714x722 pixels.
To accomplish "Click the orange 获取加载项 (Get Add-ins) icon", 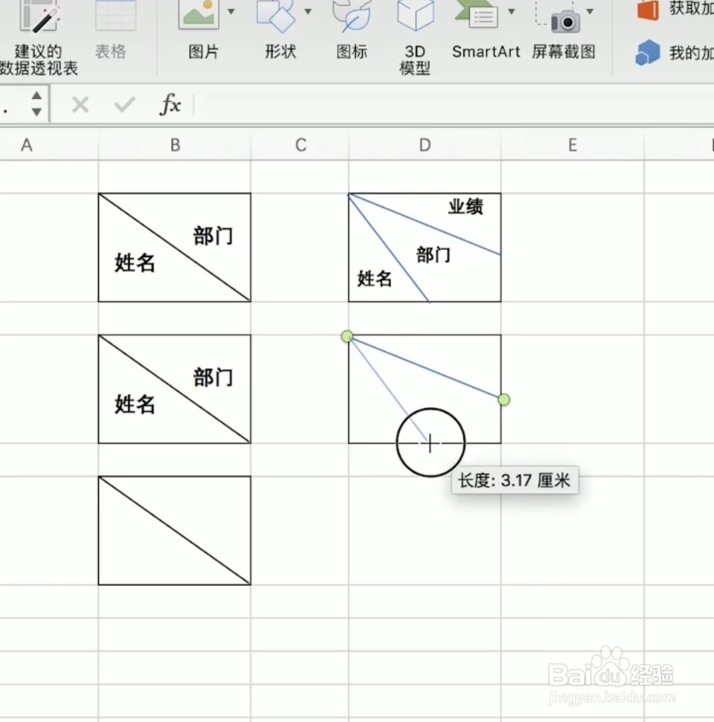I will point(647,10).
